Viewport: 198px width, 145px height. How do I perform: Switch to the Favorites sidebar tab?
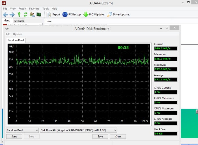[x=19, y=21]
